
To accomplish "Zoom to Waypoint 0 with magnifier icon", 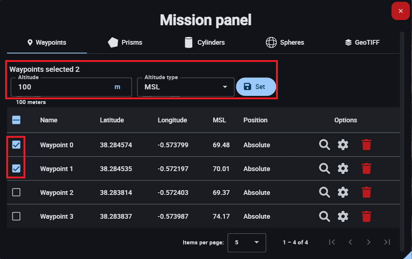I will pyautogui.click(x=324, y=145).
